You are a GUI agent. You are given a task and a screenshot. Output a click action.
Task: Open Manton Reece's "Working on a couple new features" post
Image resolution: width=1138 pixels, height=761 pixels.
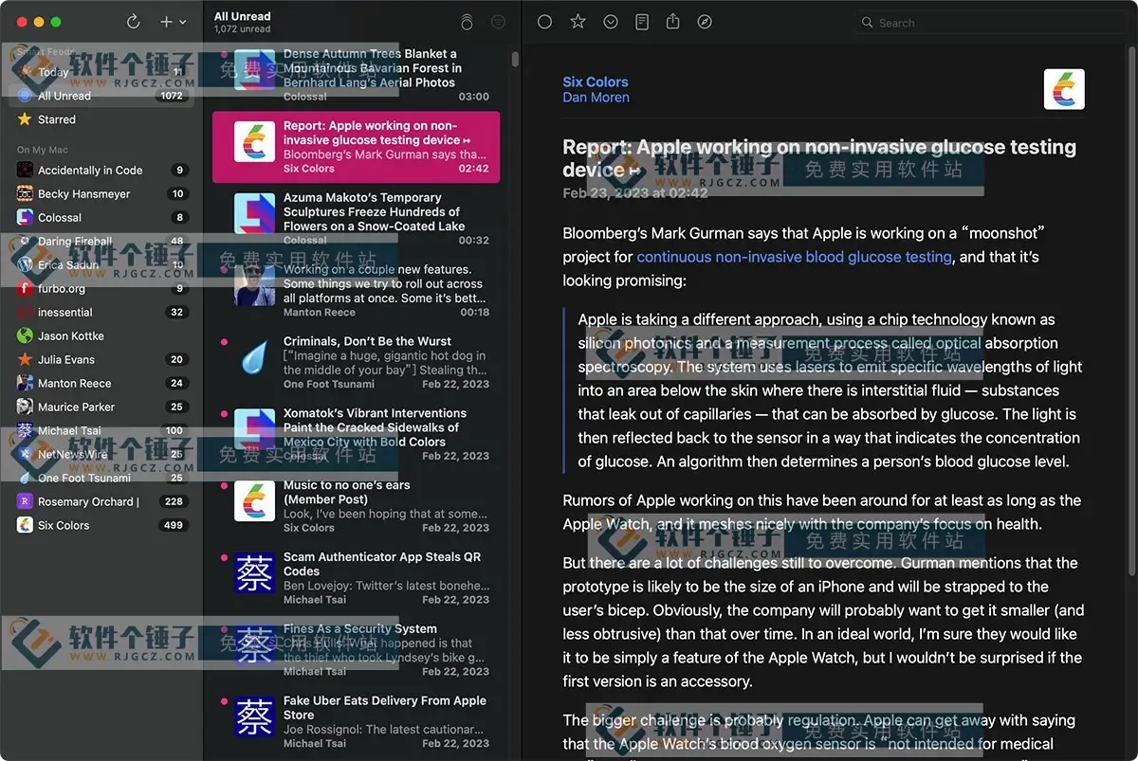tap(357, 291)
